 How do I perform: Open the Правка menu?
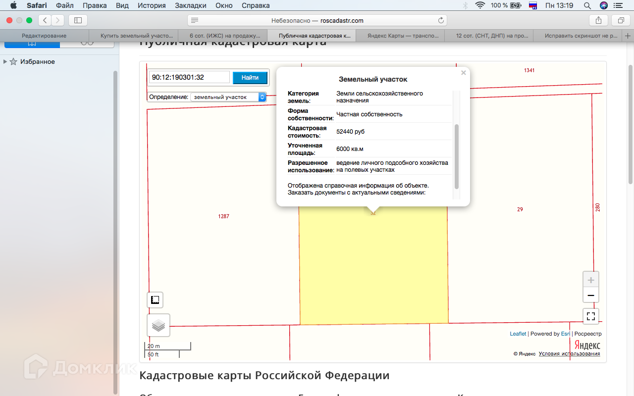(x=95, y=5)
